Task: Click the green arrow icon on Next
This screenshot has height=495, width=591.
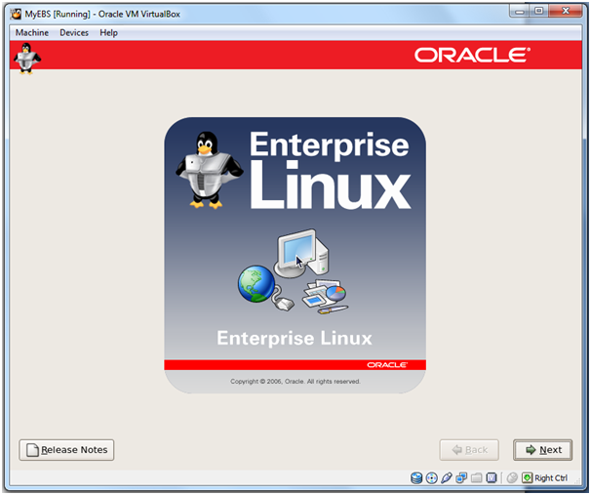Action: 531,450
